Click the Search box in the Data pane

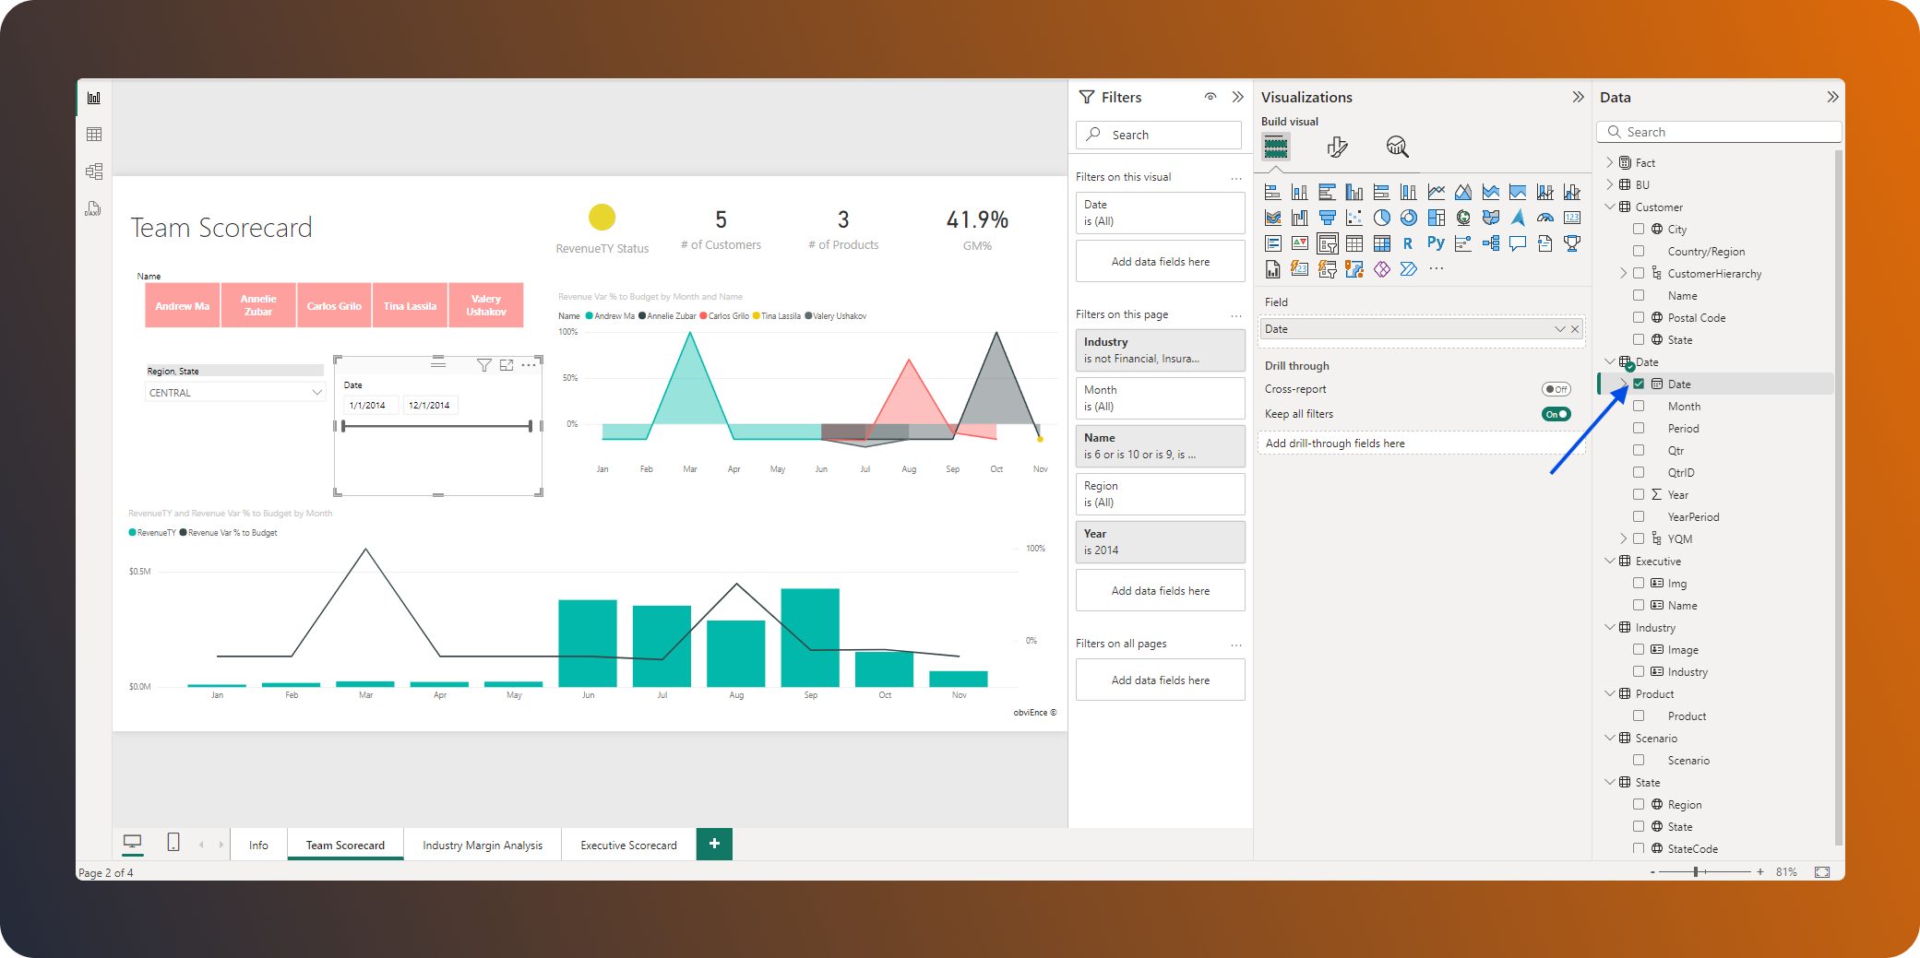(1718, 131)
